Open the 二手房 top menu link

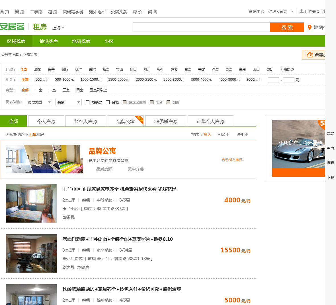pos(36,12)
